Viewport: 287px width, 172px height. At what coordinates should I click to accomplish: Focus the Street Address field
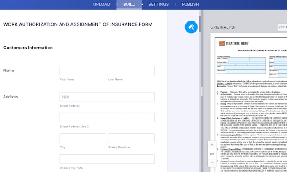tap(107, 97)
